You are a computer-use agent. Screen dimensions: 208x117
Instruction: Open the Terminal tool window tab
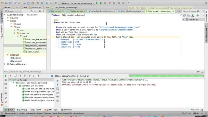pos(66,110)
